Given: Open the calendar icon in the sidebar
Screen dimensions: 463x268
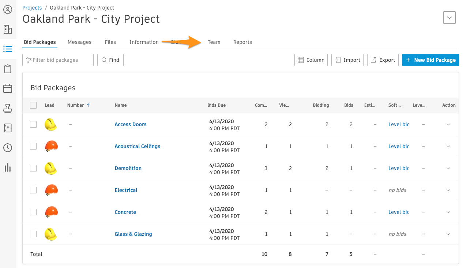Looking at the screenshot, I should [x=8, y=88].
